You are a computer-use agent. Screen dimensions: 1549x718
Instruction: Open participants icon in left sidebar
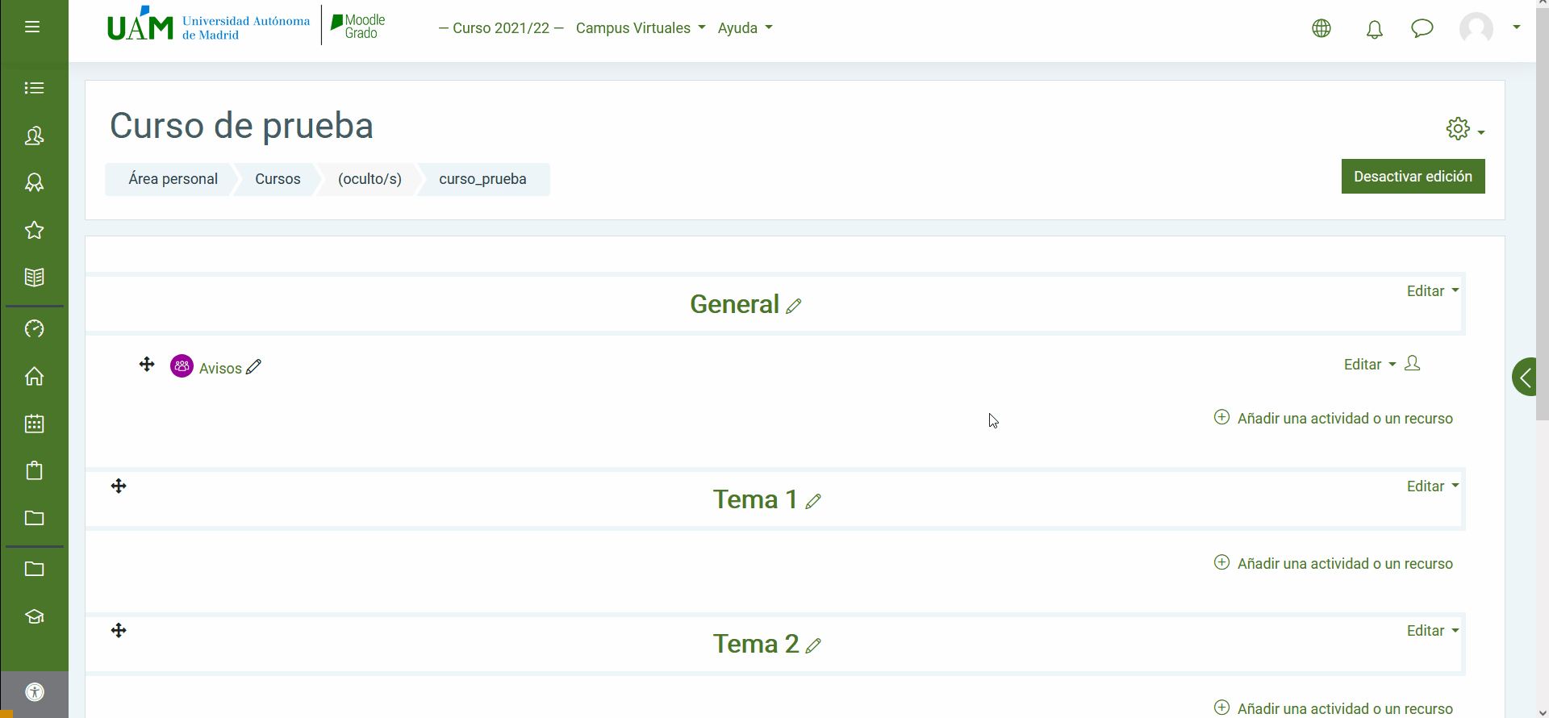coord(34,136)
